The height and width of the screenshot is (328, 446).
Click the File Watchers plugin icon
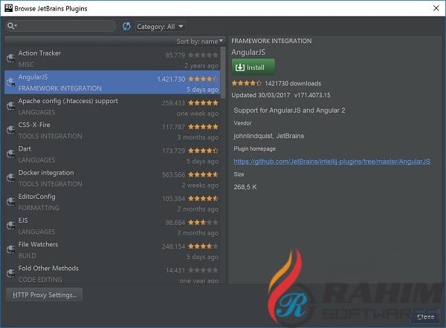(x=11, y=249)
